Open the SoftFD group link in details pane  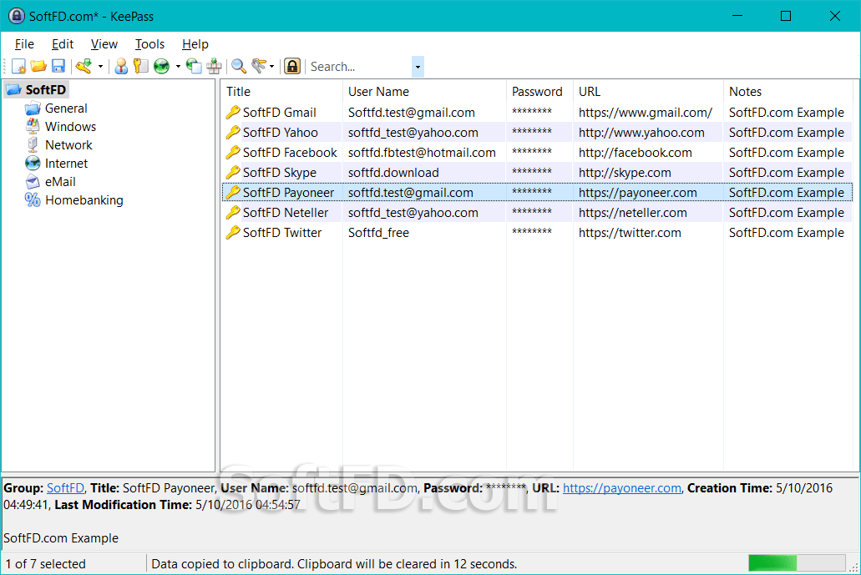[65, 487]
